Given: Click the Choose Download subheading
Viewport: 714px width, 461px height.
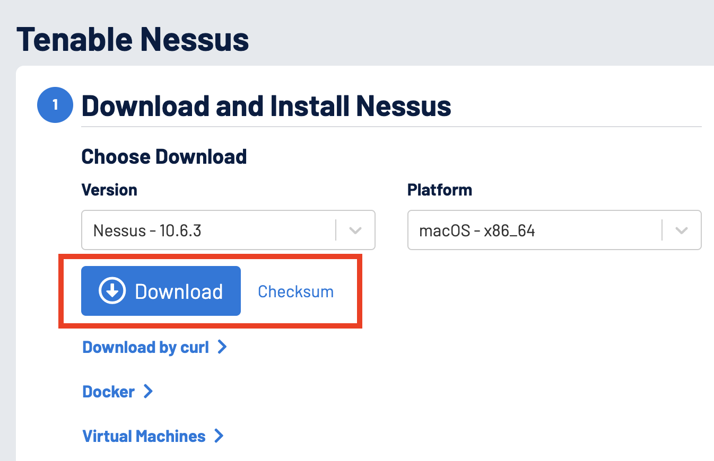Looking at the screenshot, I should 164,157.
